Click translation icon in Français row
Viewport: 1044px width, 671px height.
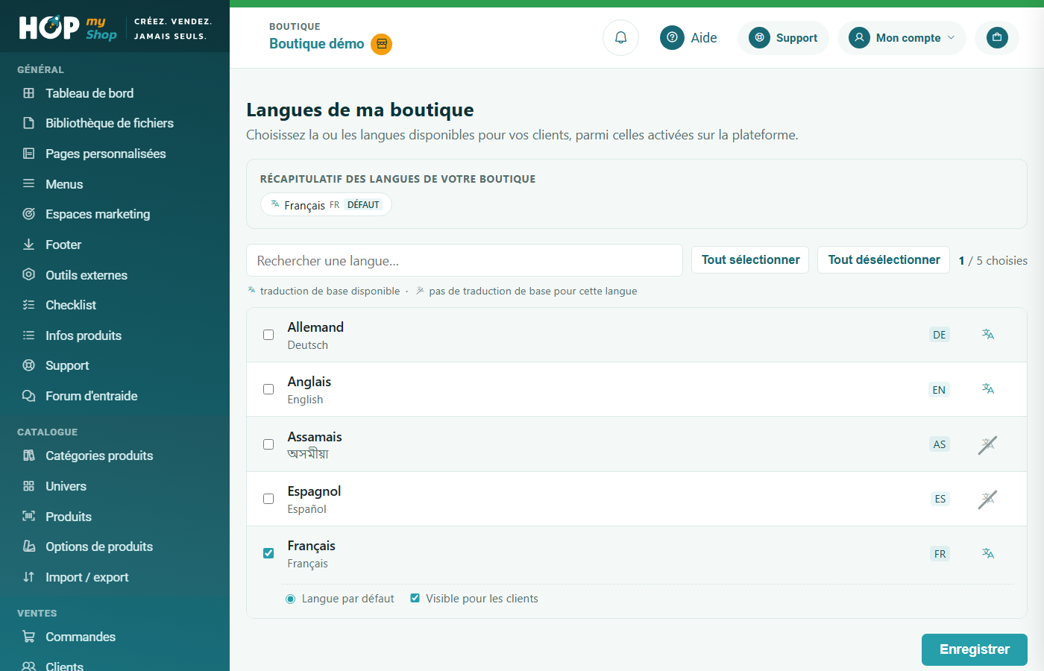coord(988,554)
